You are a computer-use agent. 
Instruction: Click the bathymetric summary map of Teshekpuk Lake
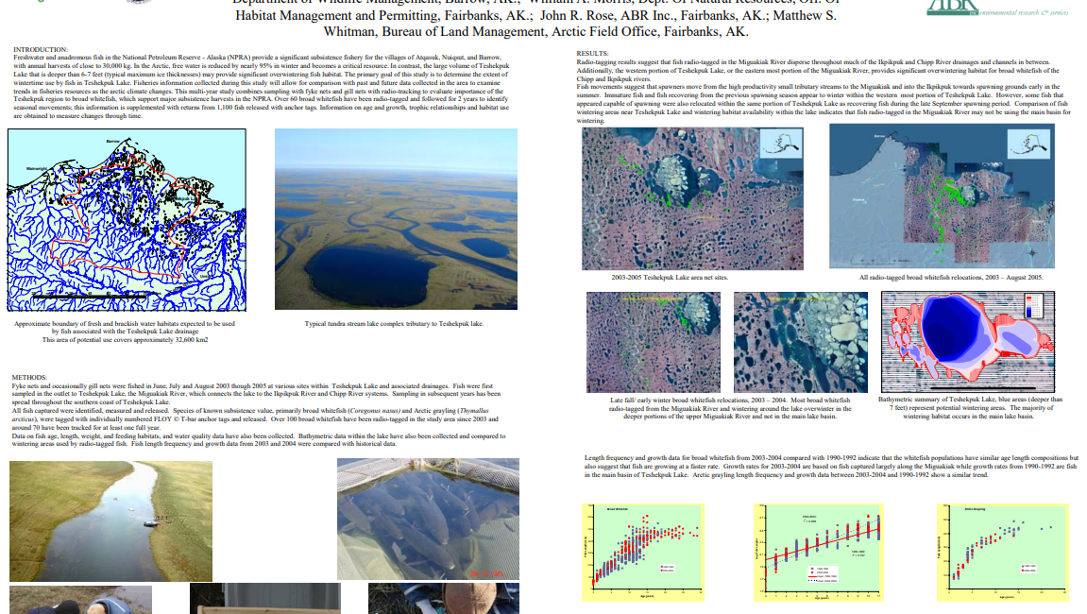point(966,341)
